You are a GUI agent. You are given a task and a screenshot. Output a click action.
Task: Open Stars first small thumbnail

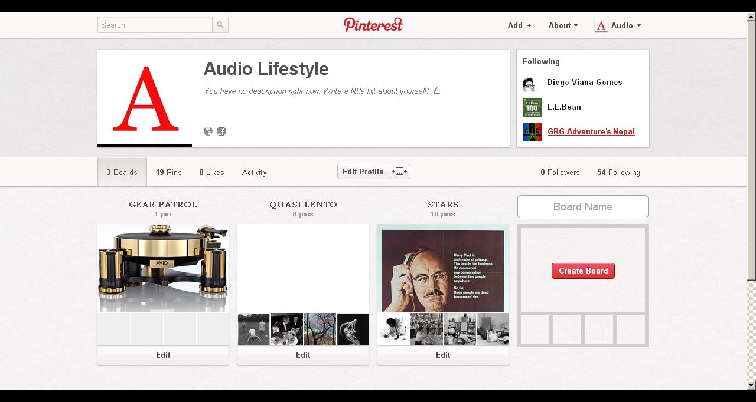tap(393, 329)
